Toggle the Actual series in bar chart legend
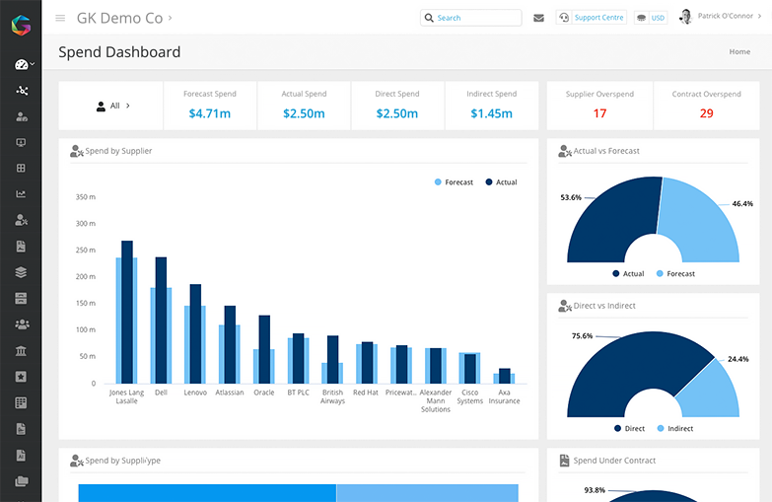The image size is (772, 502). (501, 182)
